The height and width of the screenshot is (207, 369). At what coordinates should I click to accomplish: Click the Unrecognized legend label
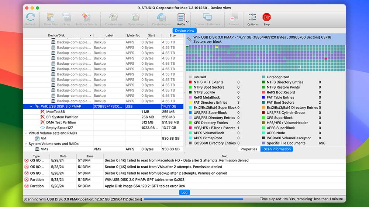coord(278,77)
